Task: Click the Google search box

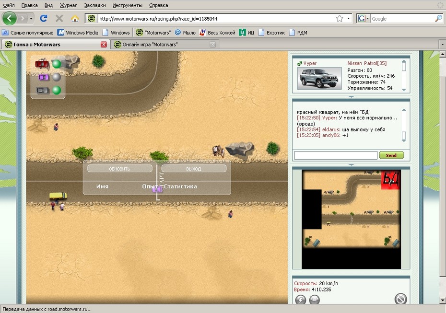Action: [x=402, y=19]
